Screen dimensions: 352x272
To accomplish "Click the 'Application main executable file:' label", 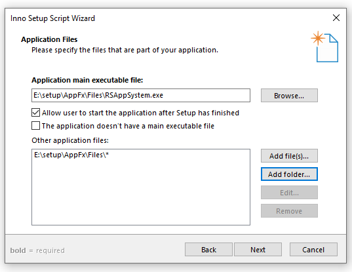I will [x=87, y=80].
